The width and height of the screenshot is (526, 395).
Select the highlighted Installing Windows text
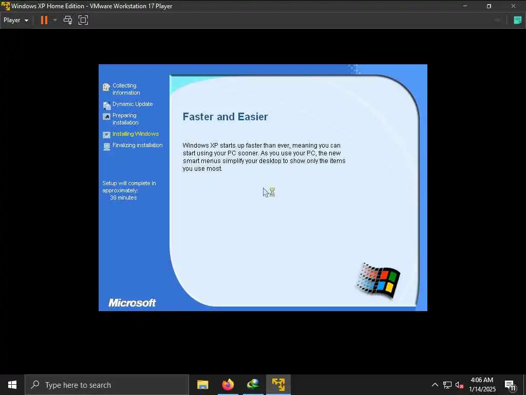(136, 134)
